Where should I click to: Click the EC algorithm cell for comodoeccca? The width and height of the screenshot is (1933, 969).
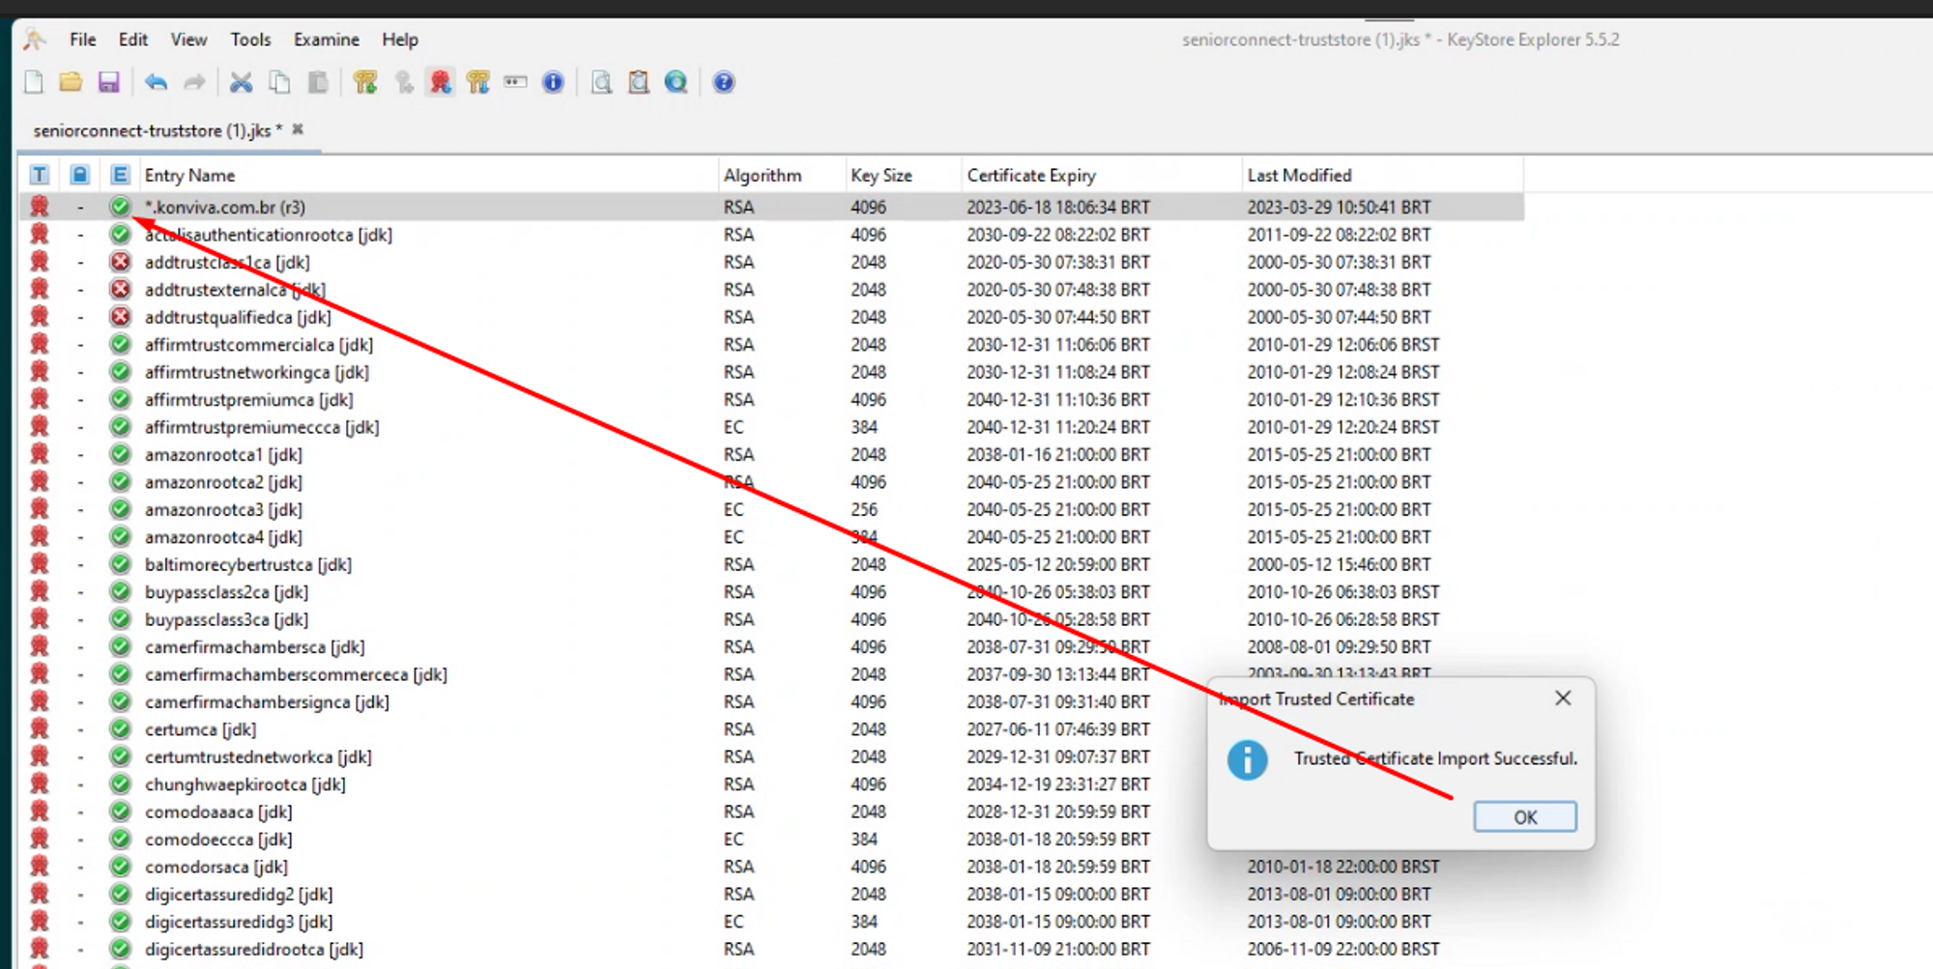pyautogui.click(x=734, y=840)
